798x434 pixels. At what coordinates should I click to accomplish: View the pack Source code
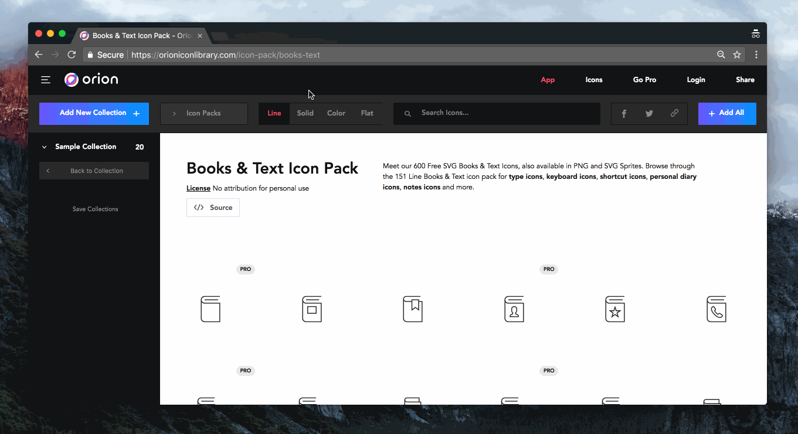pyautogui.click(x=213, y=207)
